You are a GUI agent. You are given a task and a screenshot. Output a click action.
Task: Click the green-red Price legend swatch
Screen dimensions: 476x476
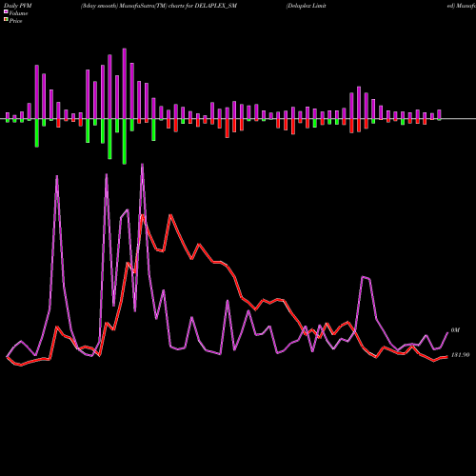coord(6,20)
